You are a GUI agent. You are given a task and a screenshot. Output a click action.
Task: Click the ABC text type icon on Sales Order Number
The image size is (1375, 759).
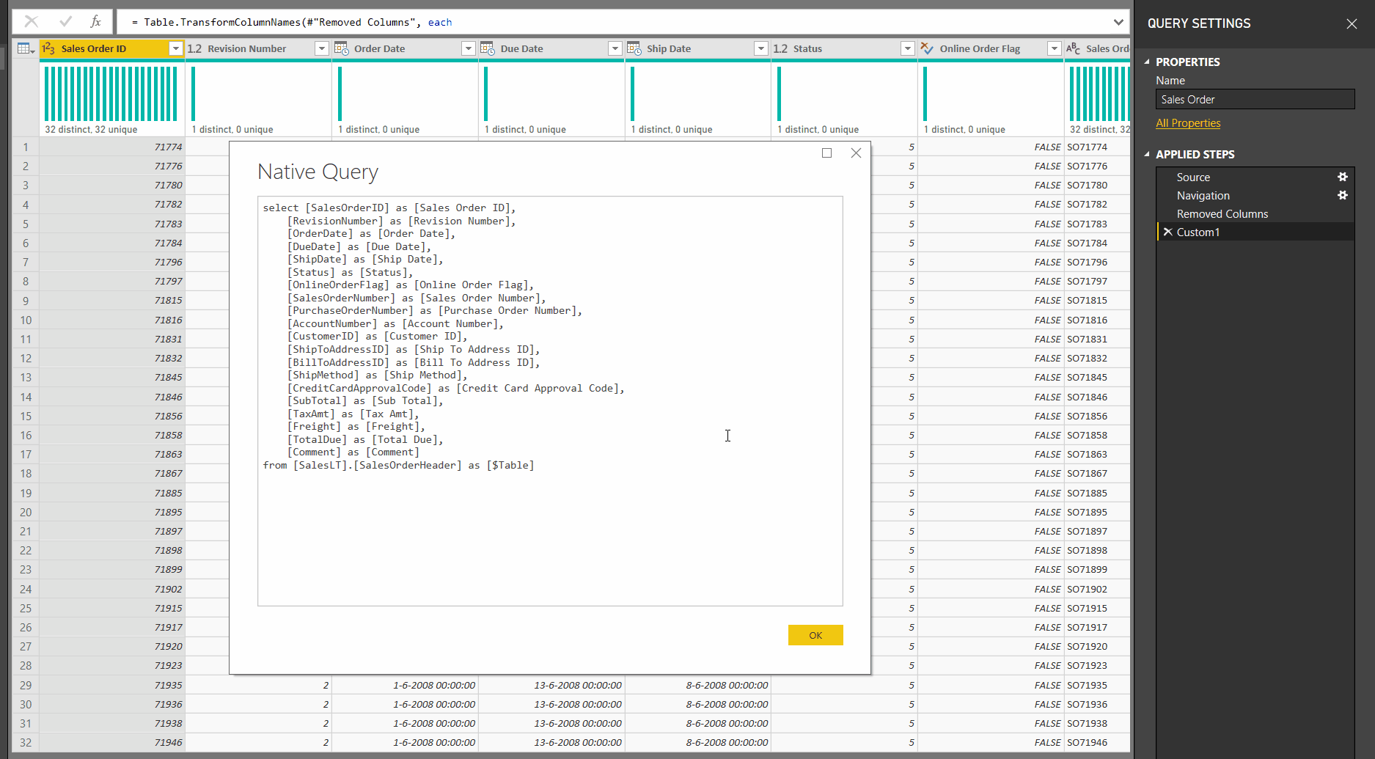coord(1073,48)
